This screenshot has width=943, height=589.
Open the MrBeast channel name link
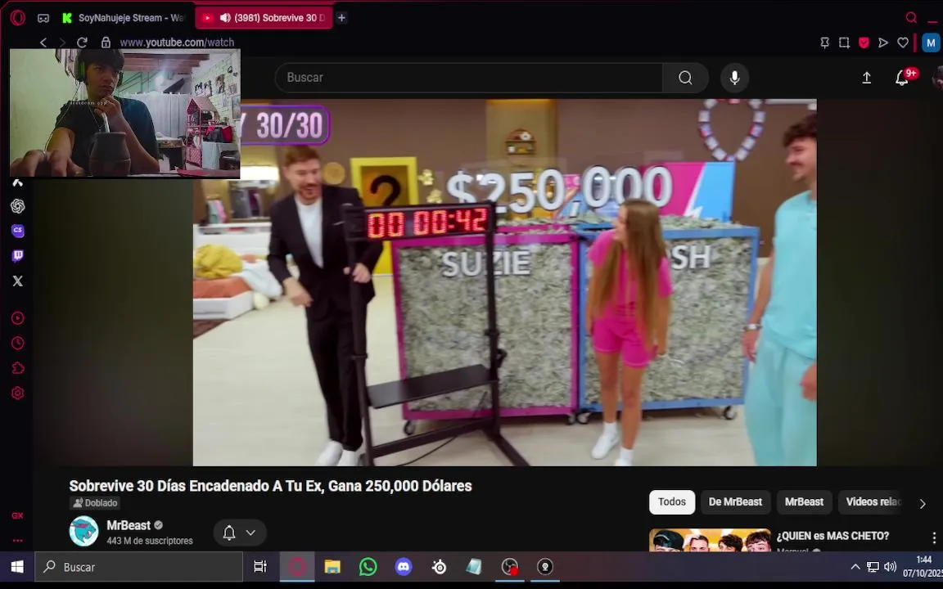tap(128, 525)
